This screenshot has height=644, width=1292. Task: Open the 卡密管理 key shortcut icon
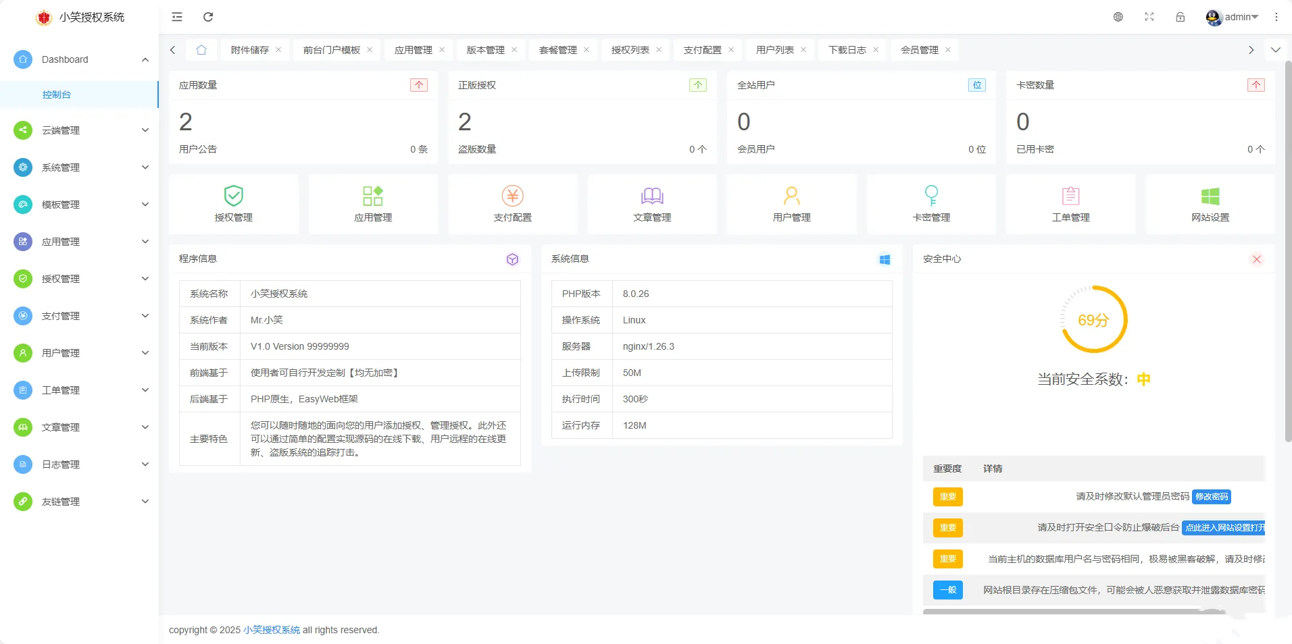point(931,196)
